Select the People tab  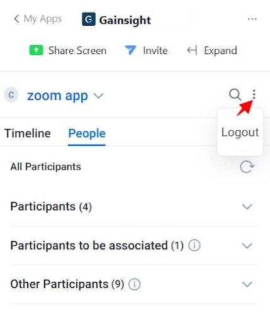point(87,133)
